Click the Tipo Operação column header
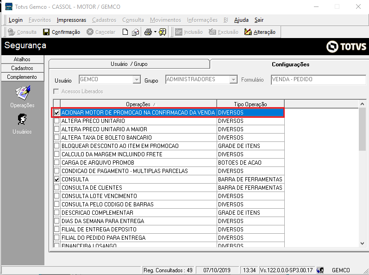The image size is (369, 275). pos(250,104)
